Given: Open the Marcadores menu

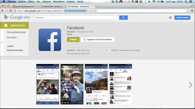Looking at the screenshot, I should (59, 2).
